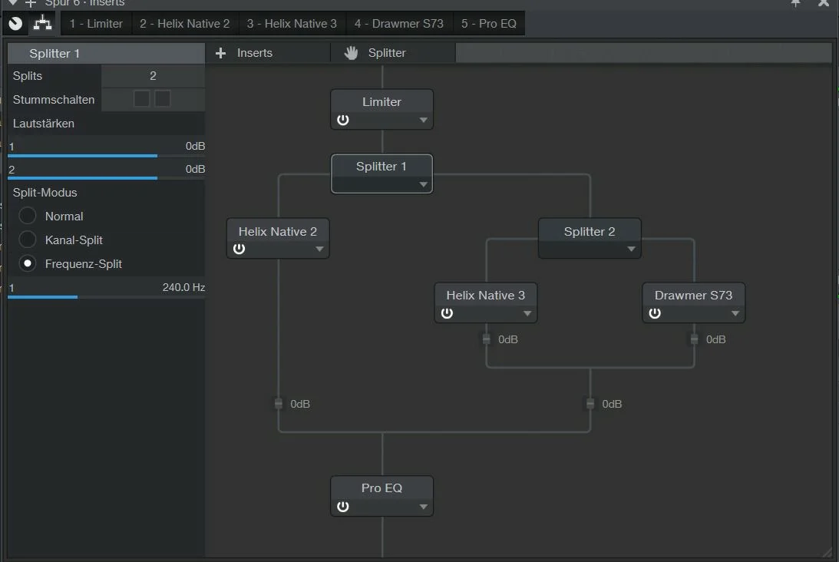Select the hand icon Splitter tool
This screenshot has height=562, width=839.
pos(352,53)
